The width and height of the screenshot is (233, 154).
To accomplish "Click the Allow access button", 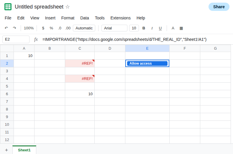I will [147, 63].
